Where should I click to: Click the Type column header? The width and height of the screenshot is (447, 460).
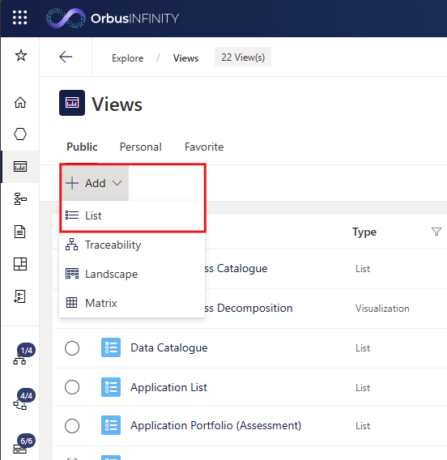(x=364, y=232)
